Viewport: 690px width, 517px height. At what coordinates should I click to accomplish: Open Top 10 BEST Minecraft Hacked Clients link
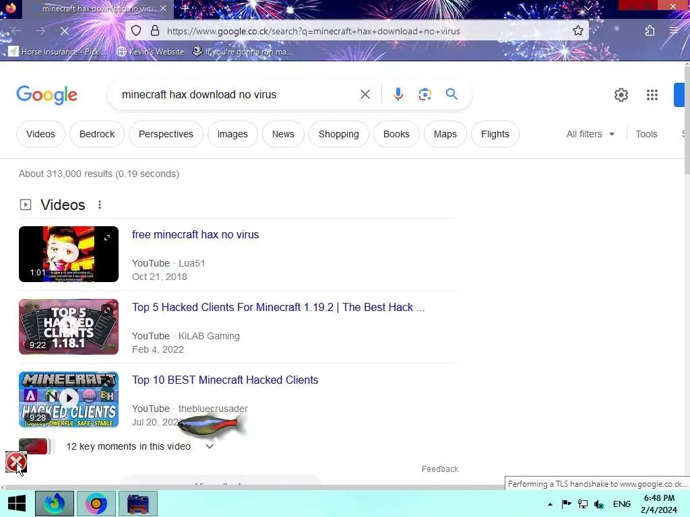point(225,380)
